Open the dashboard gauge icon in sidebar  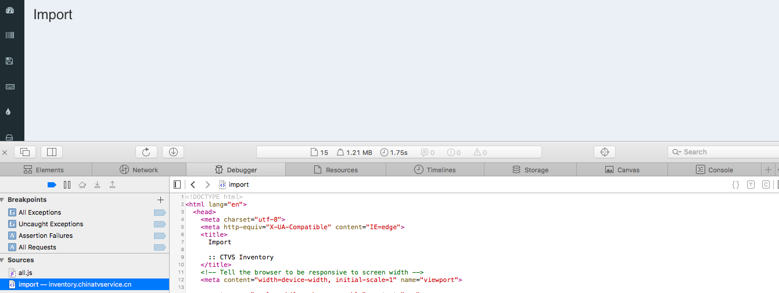(x=9, y=10)
